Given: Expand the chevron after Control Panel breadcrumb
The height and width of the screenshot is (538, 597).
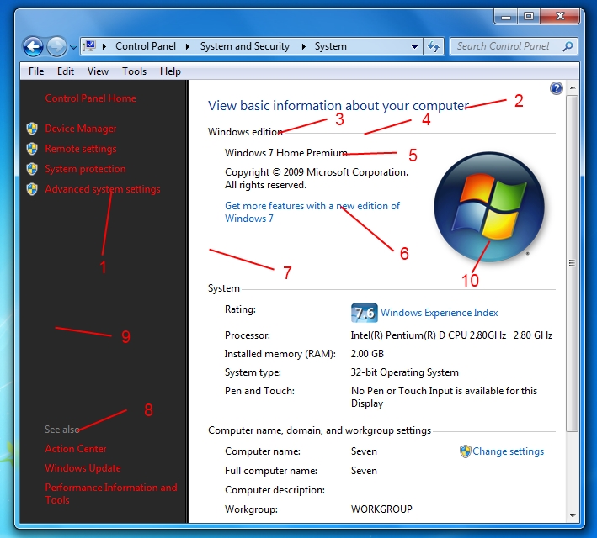Looking at the screenshot, I should coord(188,46).
